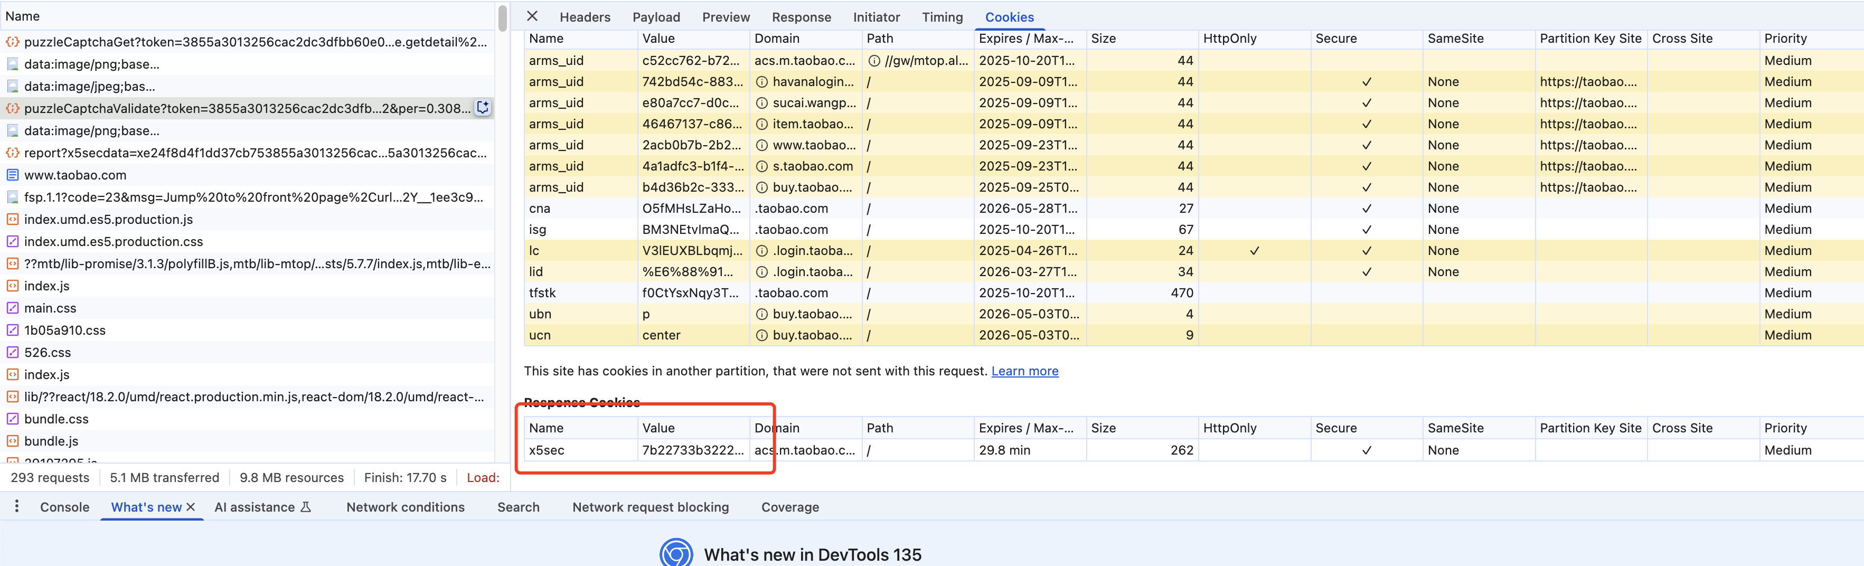Close the request details pane with the X icon

(x=532, y=16)
